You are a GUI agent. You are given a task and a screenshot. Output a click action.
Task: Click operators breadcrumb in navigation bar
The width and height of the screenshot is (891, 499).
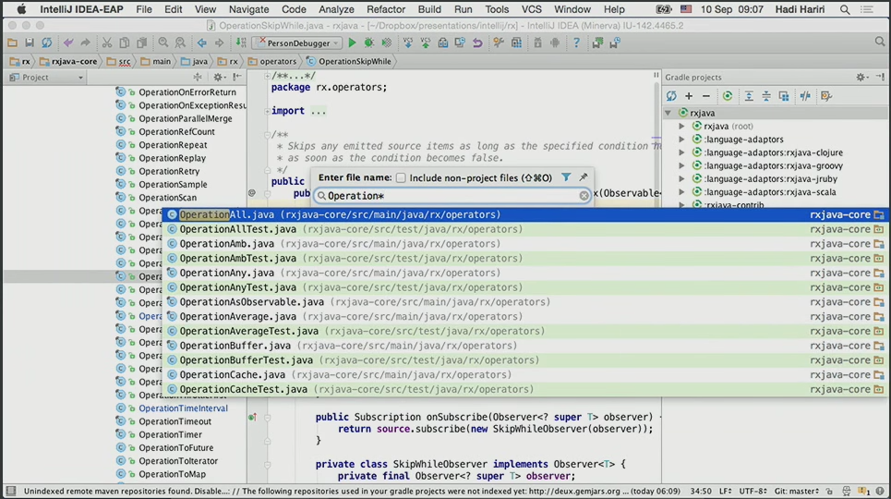pos(272,61)
